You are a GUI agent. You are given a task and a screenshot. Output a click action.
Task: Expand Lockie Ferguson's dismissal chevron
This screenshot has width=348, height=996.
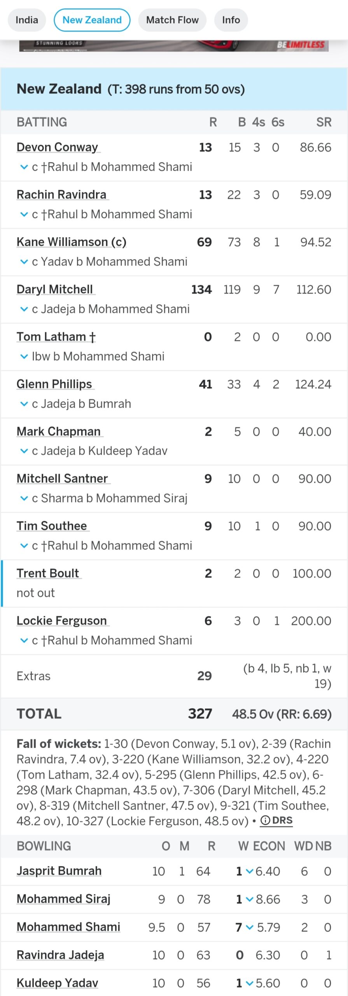(24, 640)
